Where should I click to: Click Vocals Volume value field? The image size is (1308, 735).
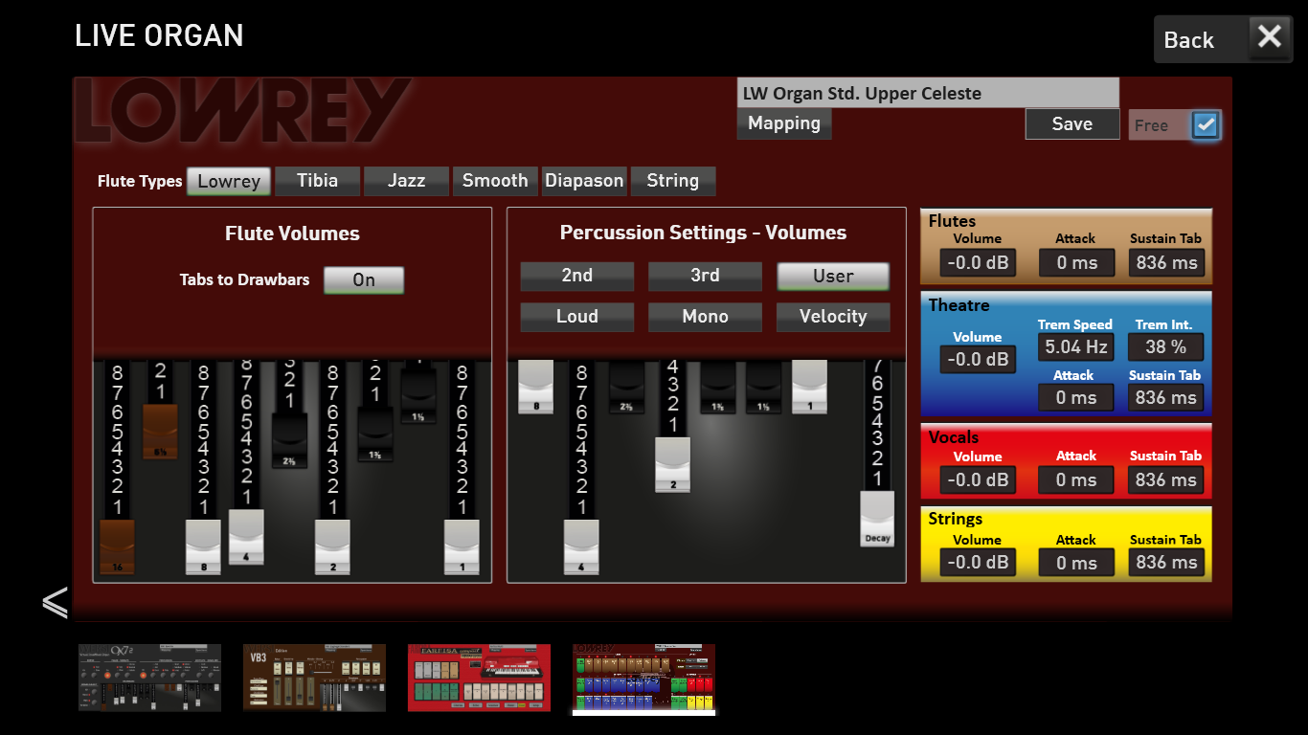tap(978, 480)
